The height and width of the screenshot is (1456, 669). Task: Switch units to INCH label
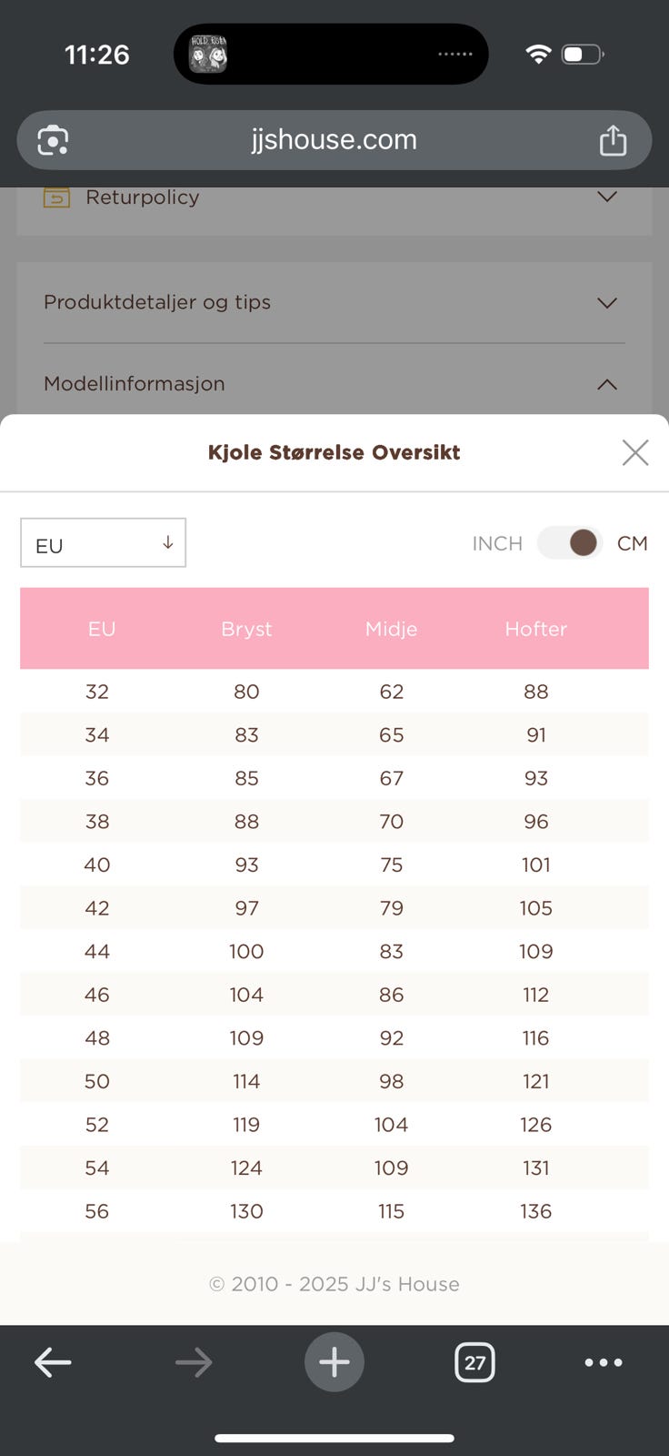(497, 543)
